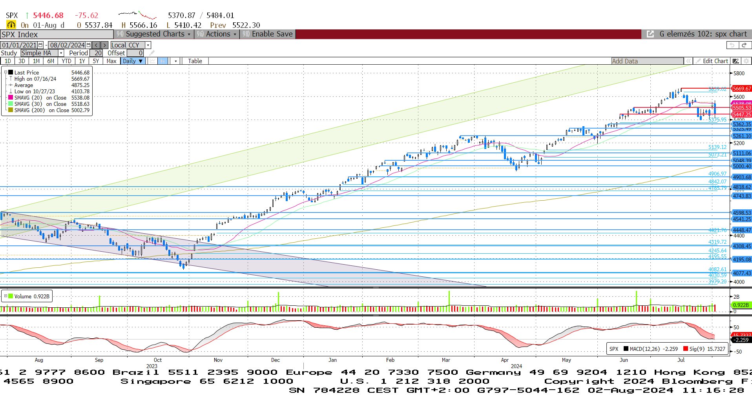Open the Suggested Charts dropdown
Screen dimensions: 752x412
pos(153,34)
